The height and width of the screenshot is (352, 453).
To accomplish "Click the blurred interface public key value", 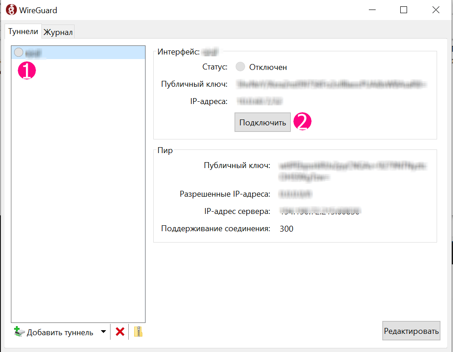I will [x=331, y=84].
